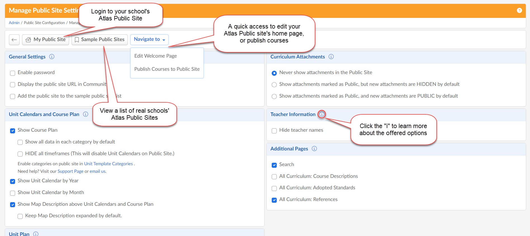
Task: Open Sample Public Sites button
Action: [x=100, y=40]
